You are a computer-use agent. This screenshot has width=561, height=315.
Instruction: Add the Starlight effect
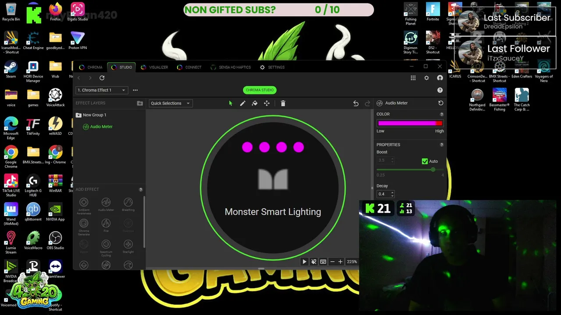128,247
